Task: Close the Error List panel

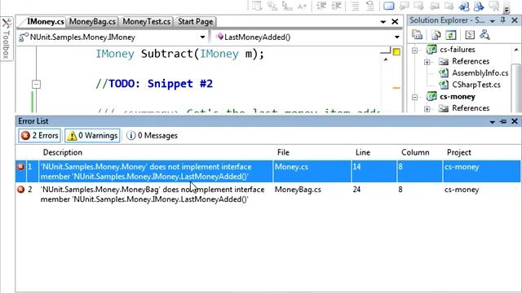Action: click(515, 121)
